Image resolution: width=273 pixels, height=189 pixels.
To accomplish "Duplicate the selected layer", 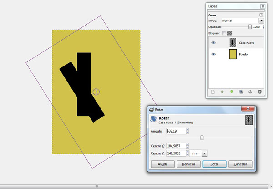I will pos(241,92).
